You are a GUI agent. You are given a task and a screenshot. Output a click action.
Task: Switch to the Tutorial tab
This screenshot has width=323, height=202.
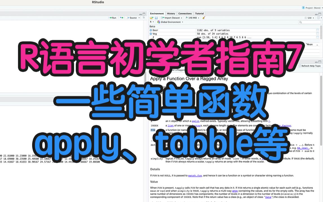point(200,14)
